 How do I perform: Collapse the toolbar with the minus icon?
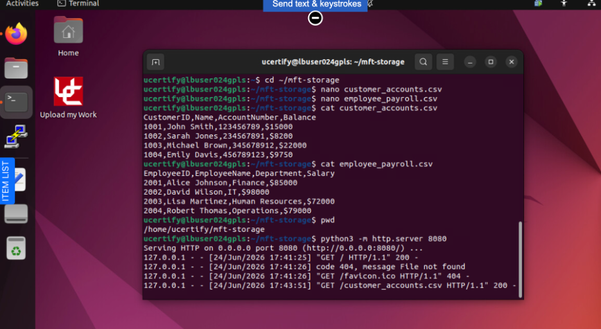[315, 18]
